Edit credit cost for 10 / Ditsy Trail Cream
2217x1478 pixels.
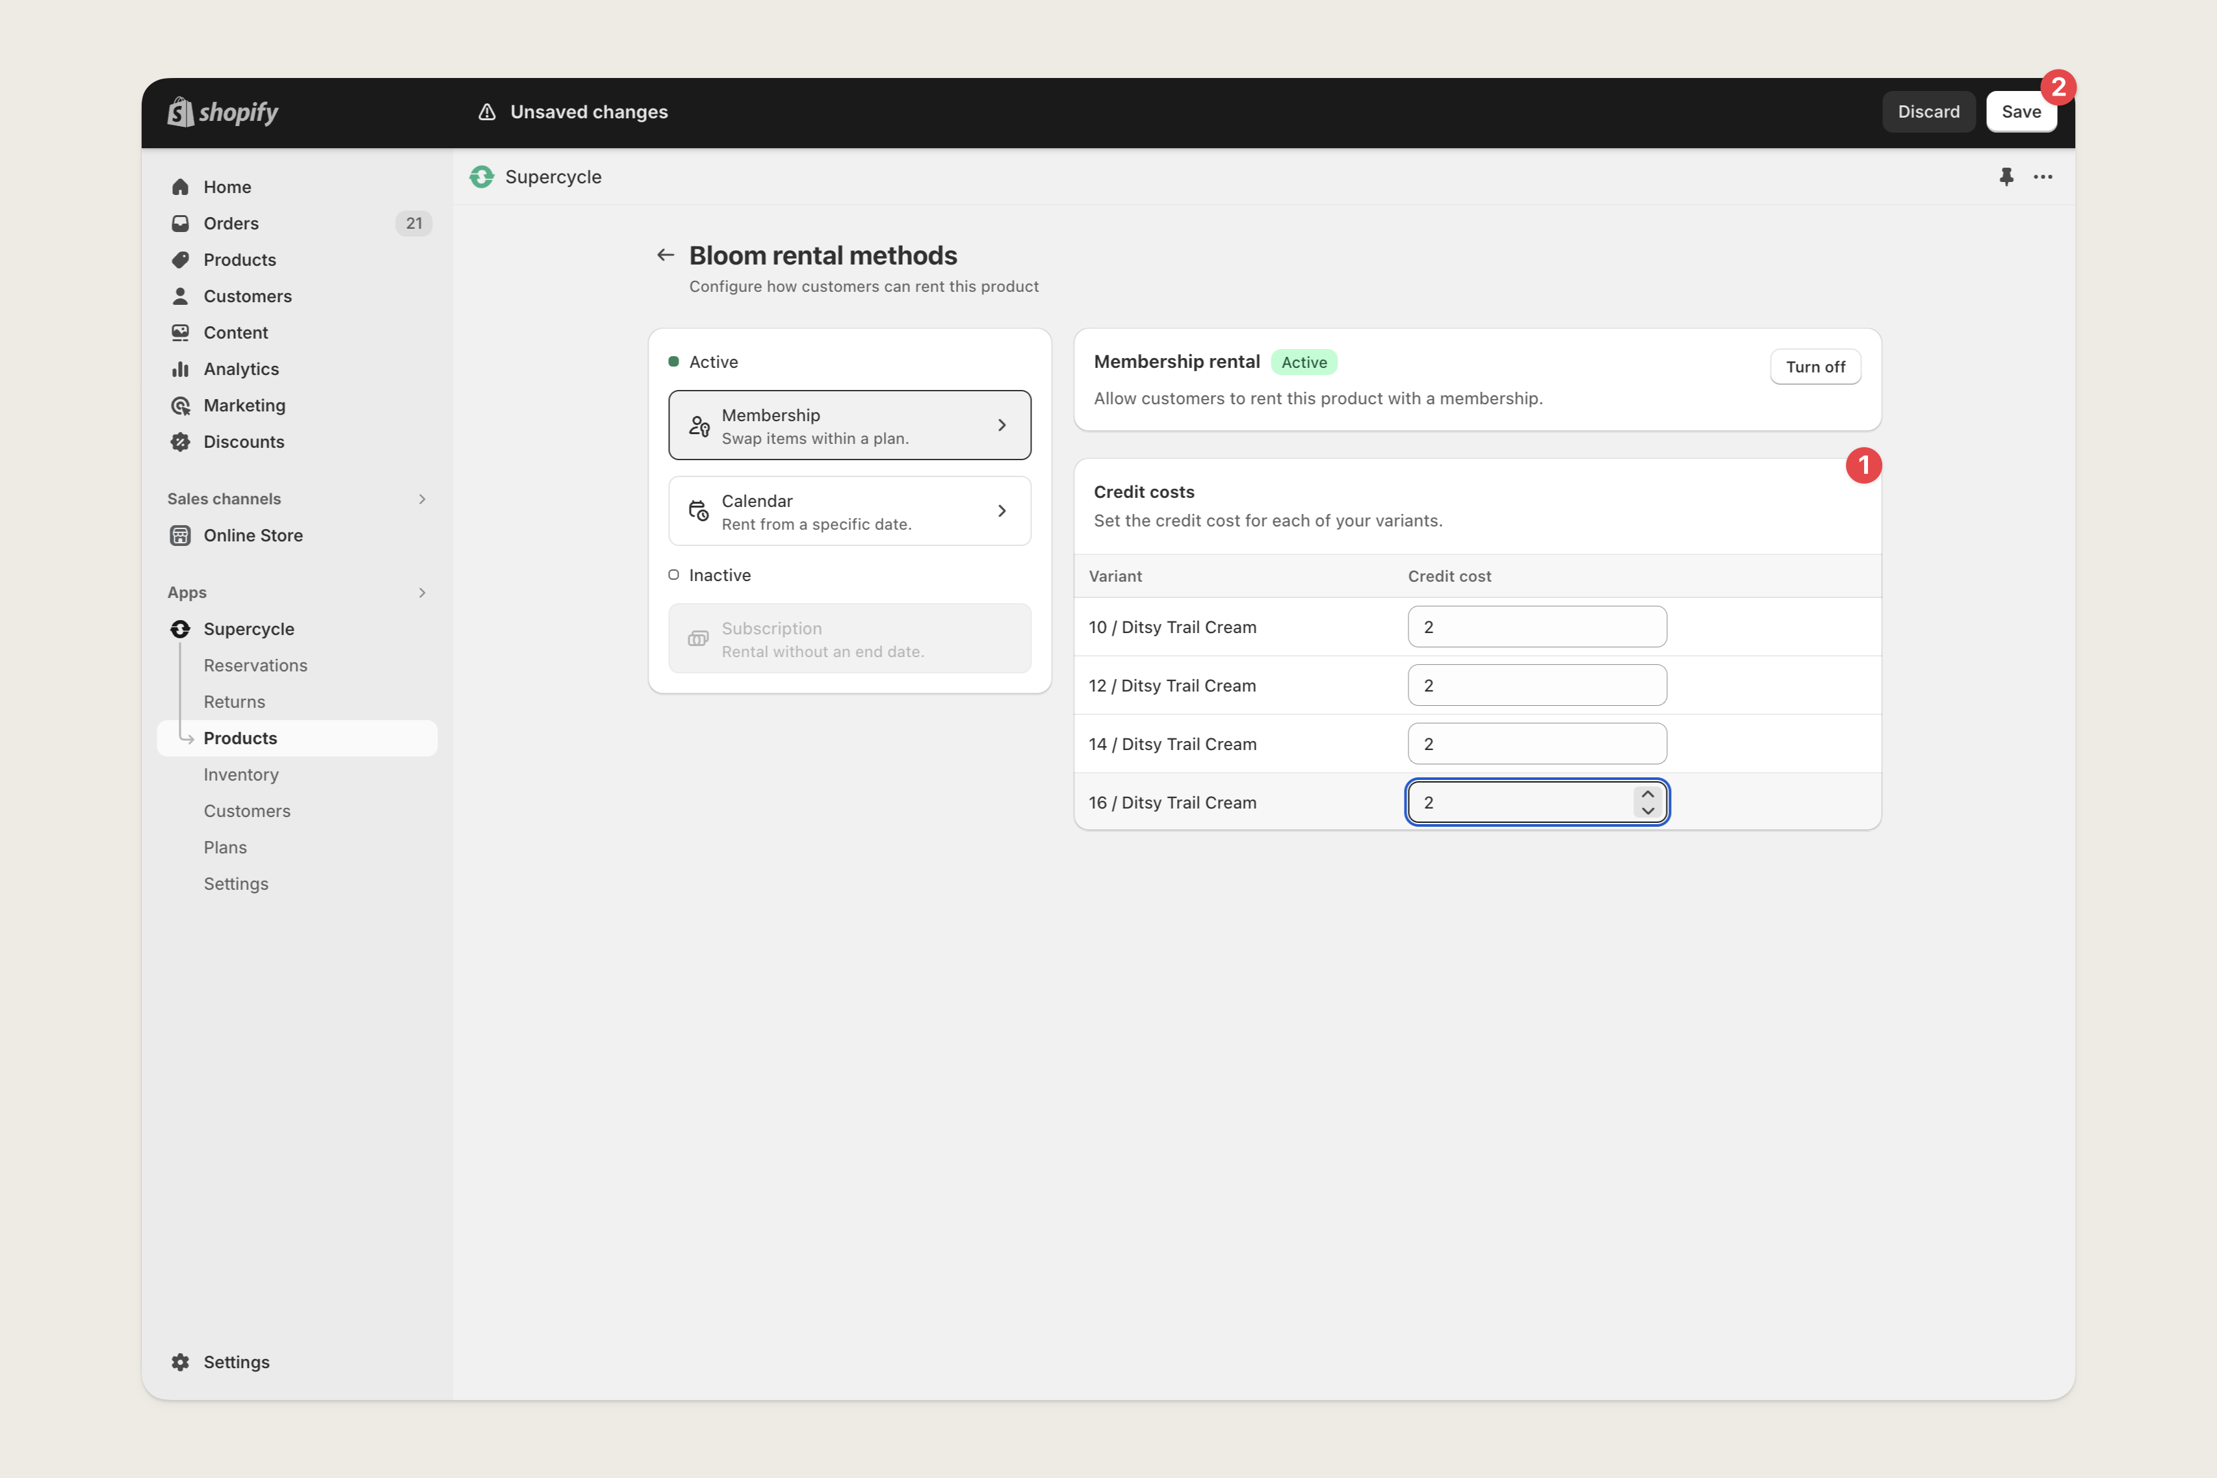pos(1537,627)
